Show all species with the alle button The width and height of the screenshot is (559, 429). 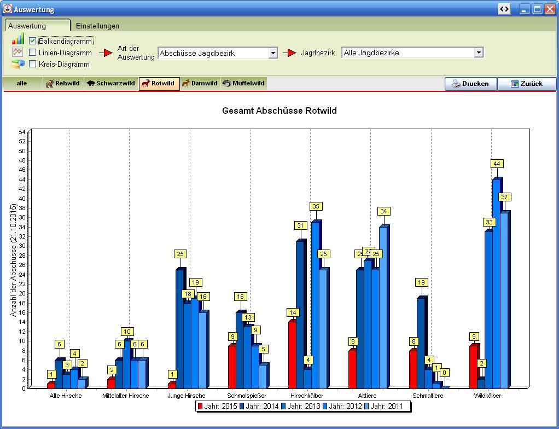[x=22, y=84]
